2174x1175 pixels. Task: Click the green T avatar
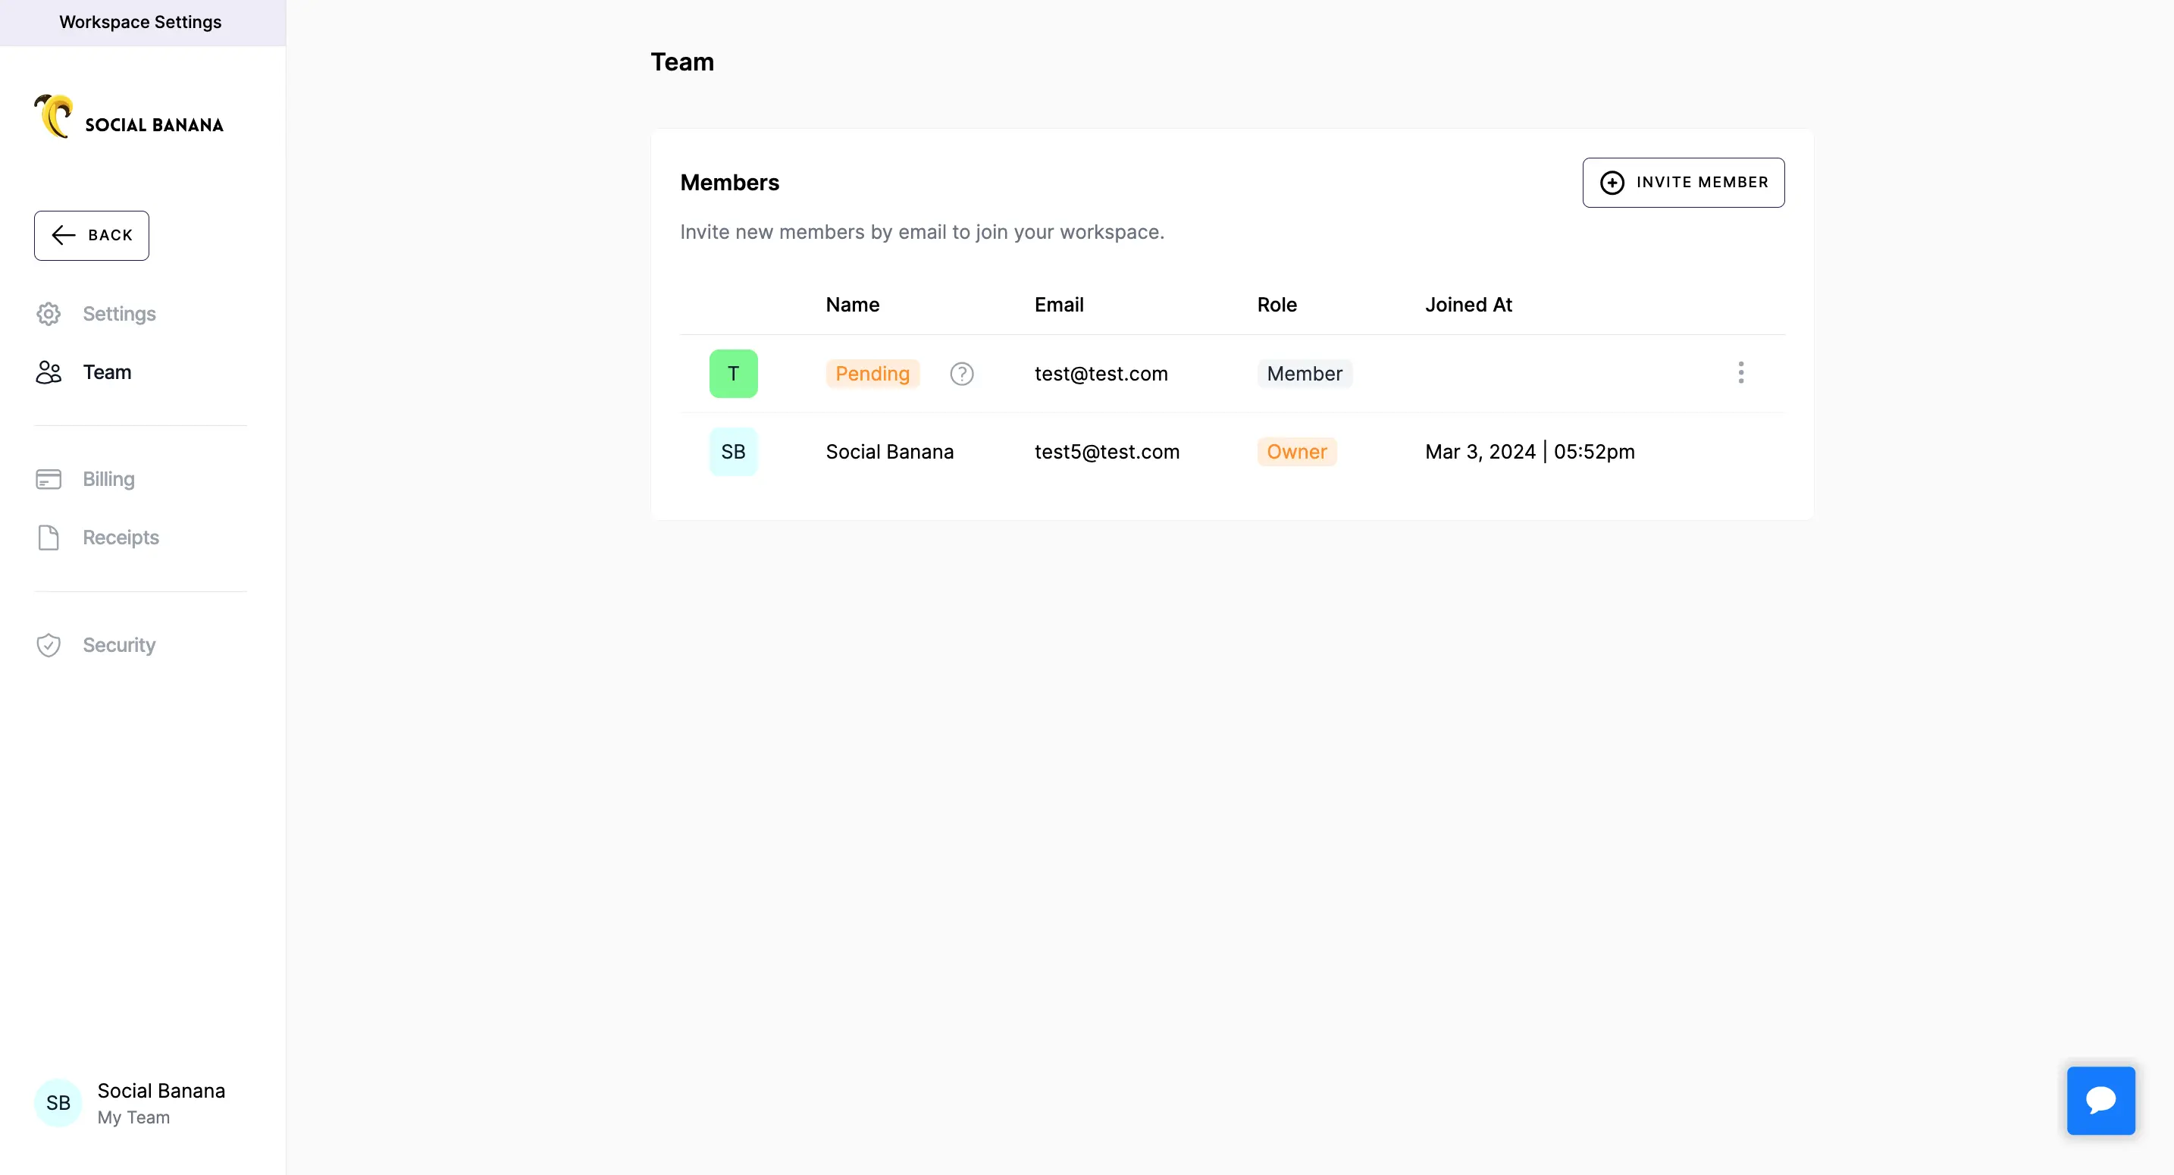(732, 373)
